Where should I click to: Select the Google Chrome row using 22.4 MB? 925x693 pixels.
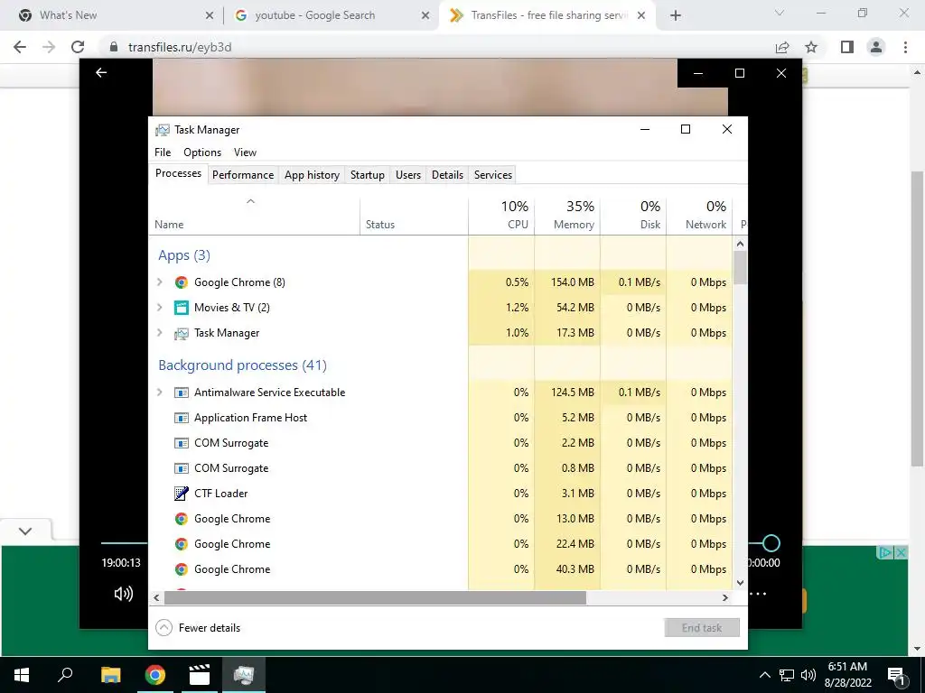[441, 544]
